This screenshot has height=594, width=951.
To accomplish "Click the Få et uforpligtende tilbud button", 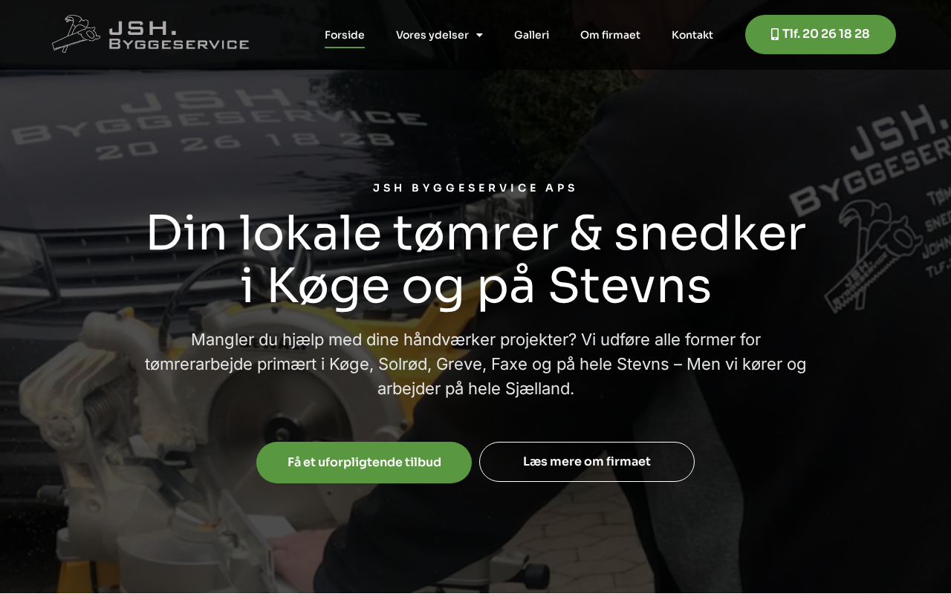I will click(x=364, y=463).
